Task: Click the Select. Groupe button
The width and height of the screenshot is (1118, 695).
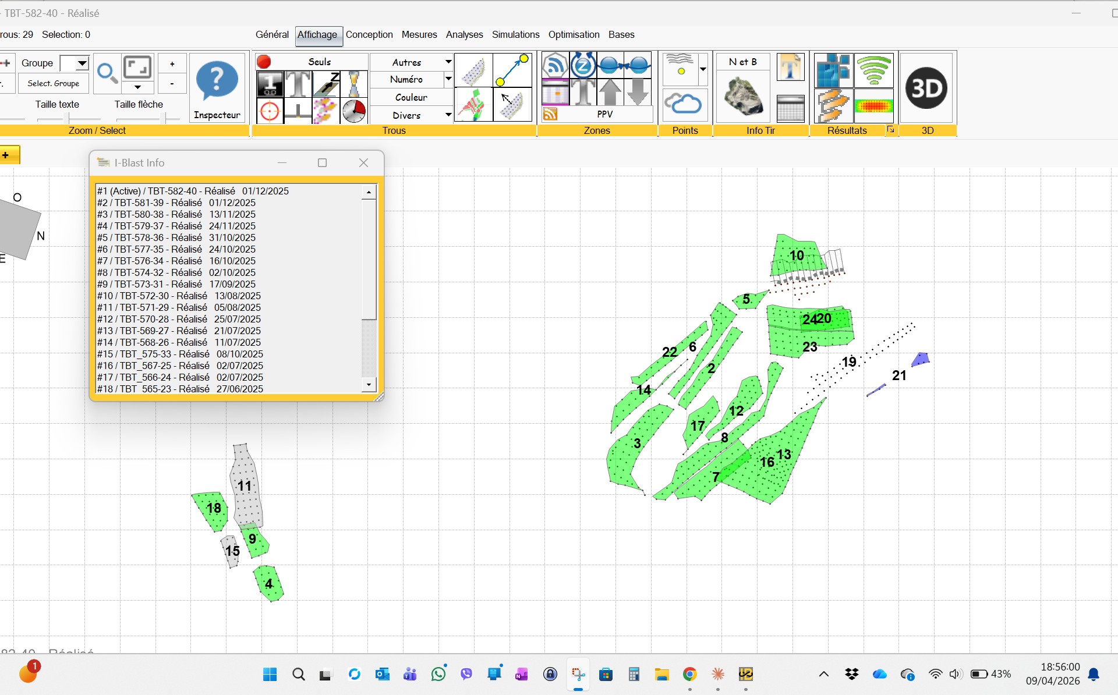Action: (54, 83)
